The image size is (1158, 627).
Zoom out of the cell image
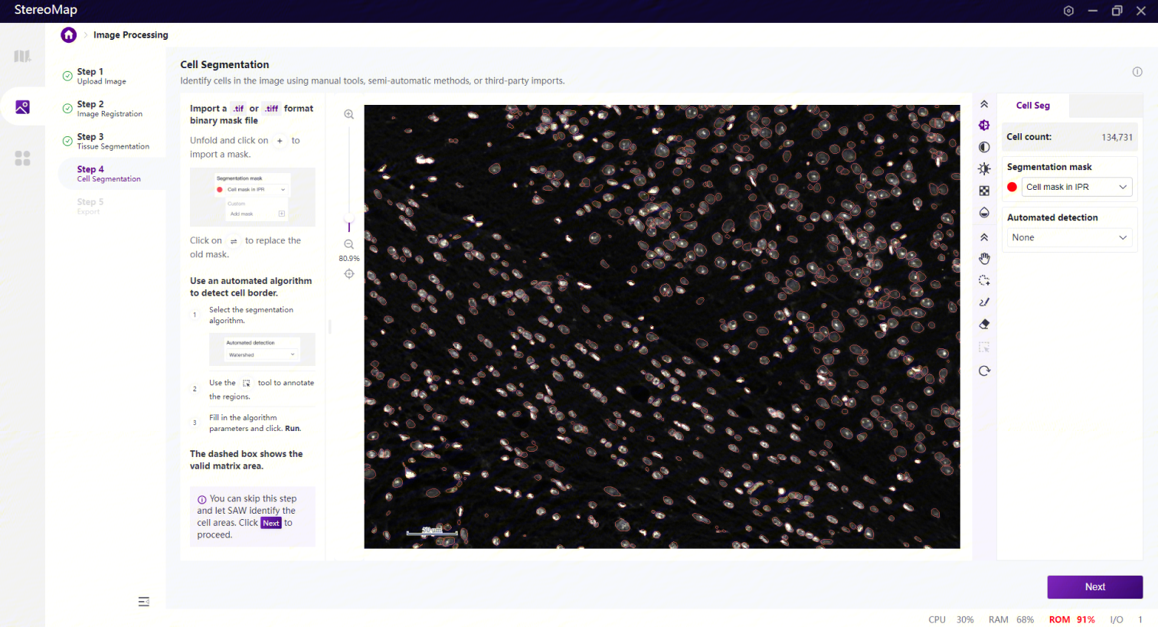point(348,244)
